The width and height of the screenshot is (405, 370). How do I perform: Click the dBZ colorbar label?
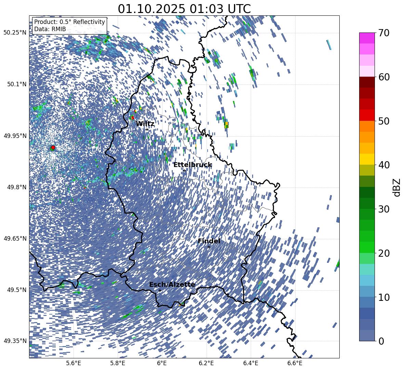click(397, 187)
